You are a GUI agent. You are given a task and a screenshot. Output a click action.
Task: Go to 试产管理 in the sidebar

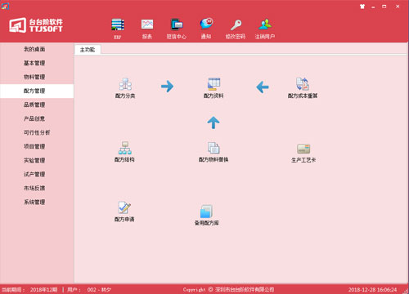coord(34,174)
